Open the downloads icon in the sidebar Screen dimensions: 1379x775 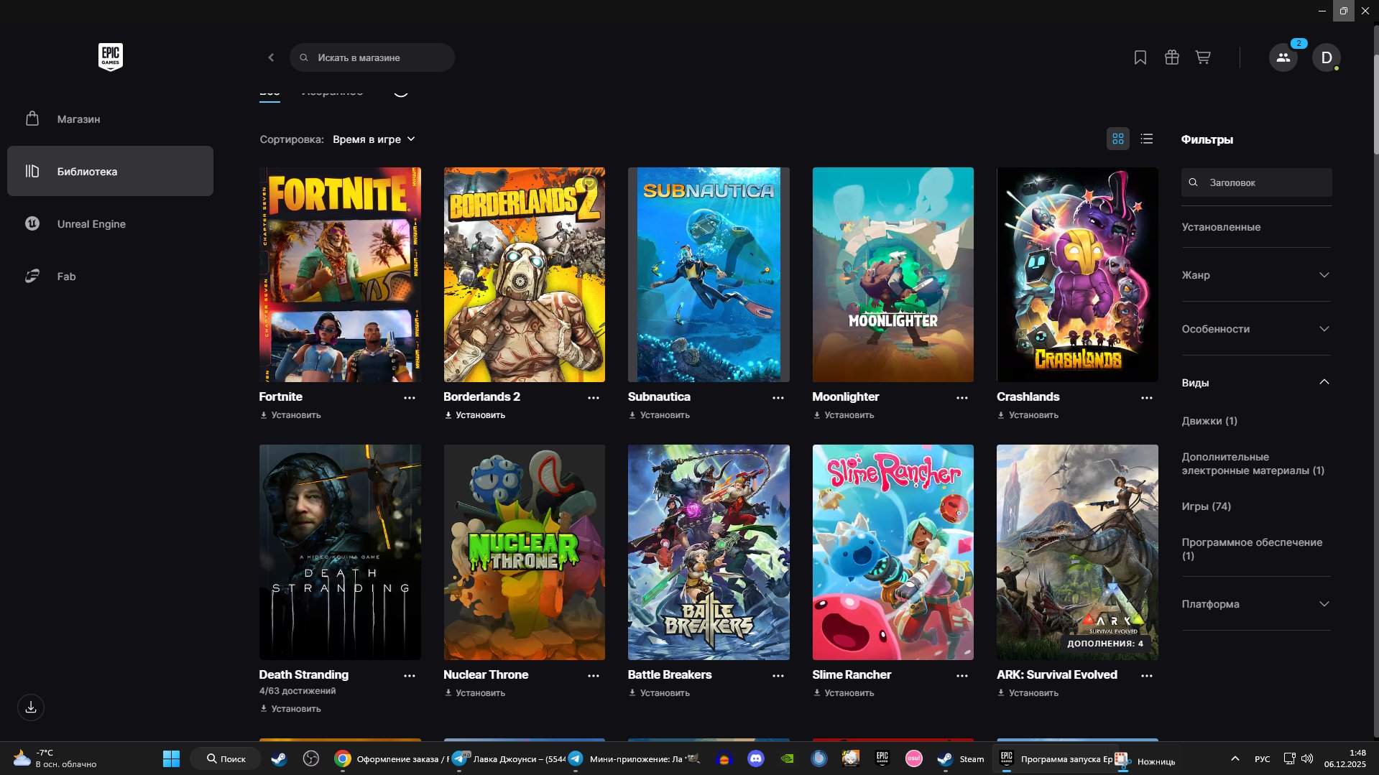point(31,707)
